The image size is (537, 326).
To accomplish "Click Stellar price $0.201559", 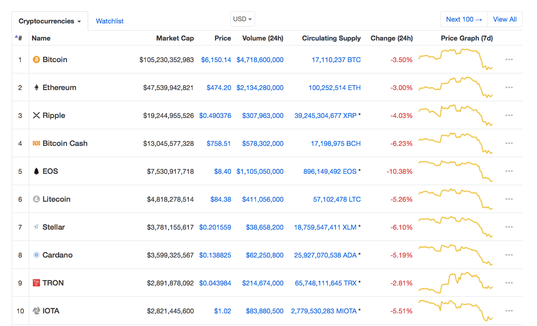I will click(x=215, y=227).
